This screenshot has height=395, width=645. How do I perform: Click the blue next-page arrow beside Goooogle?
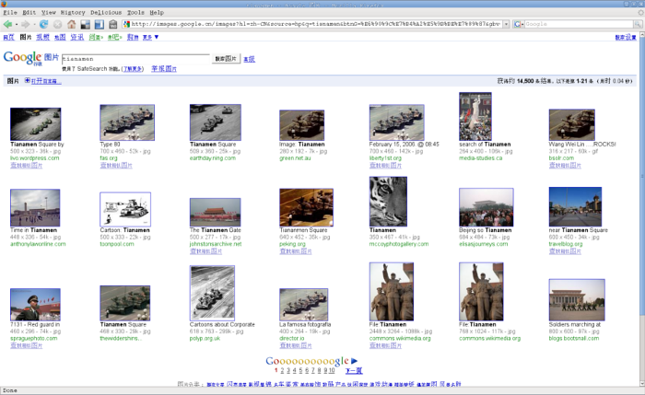tap(354, 361)
